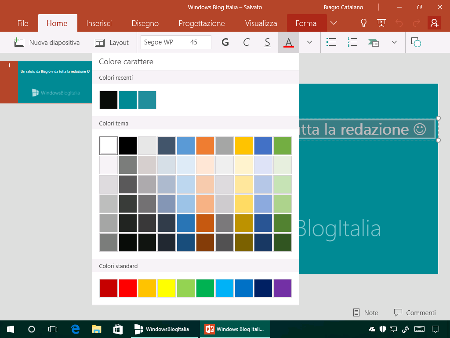Click the Share person icon
This screenshot has width=450, height=338.
coord(434,23)
